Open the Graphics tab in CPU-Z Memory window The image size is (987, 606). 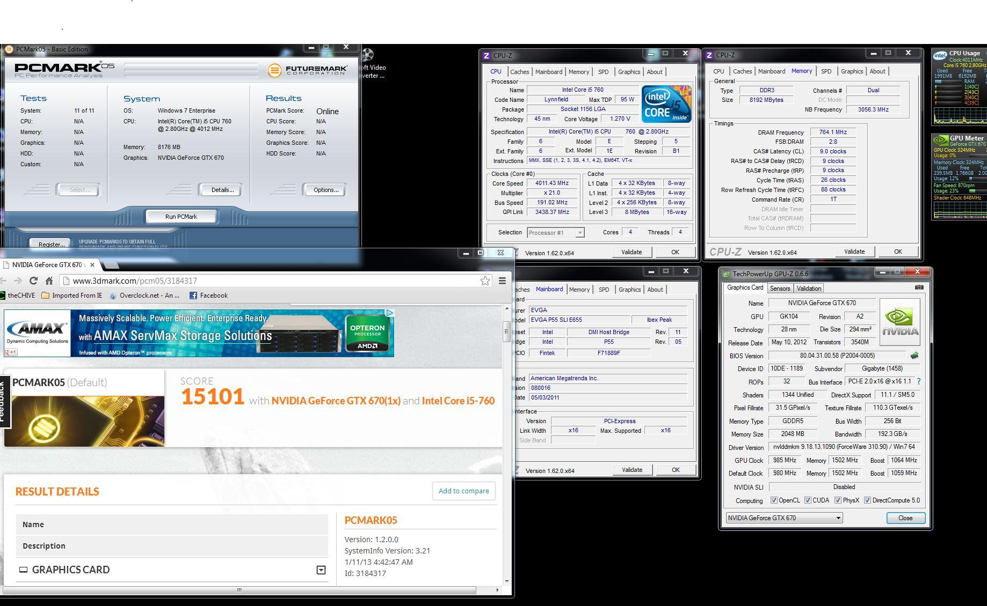852,71
